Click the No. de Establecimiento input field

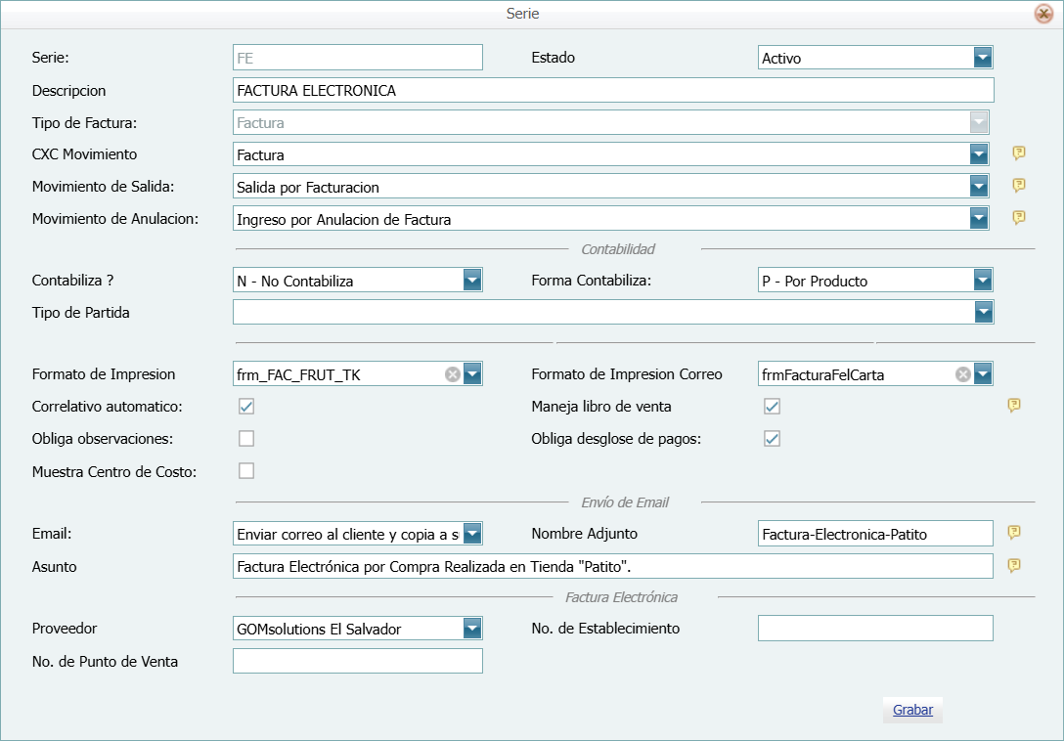coord(875,629)
